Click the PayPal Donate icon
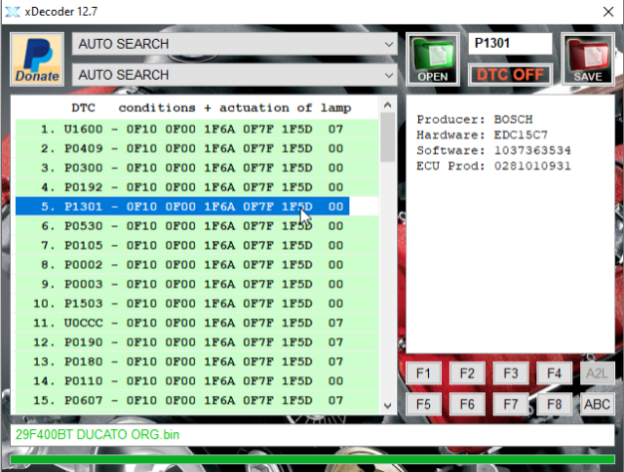Screen dimensions: 624x472 click(x=38, y=59)
